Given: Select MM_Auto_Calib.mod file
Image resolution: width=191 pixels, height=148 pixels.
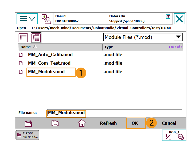Looking at the screenshot, I should [x=50, y=54].
